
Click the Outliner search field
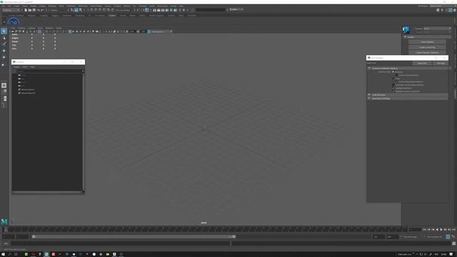pyautogui.click(x=50, y=71)
